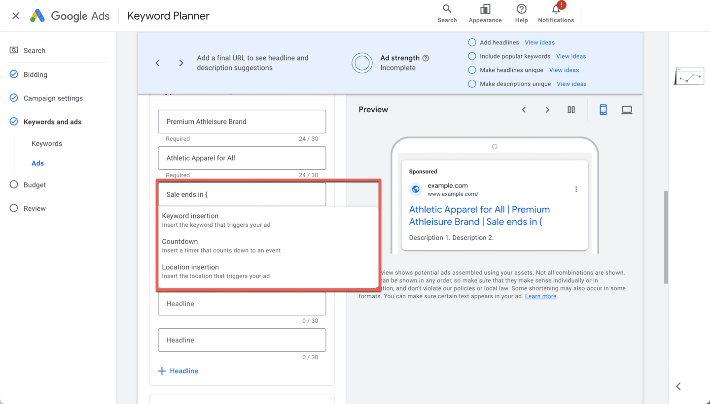710x404 pixels.
Task: Click the page vertical scrollbar
Action: pyautogui.click(x=666, y=237)
